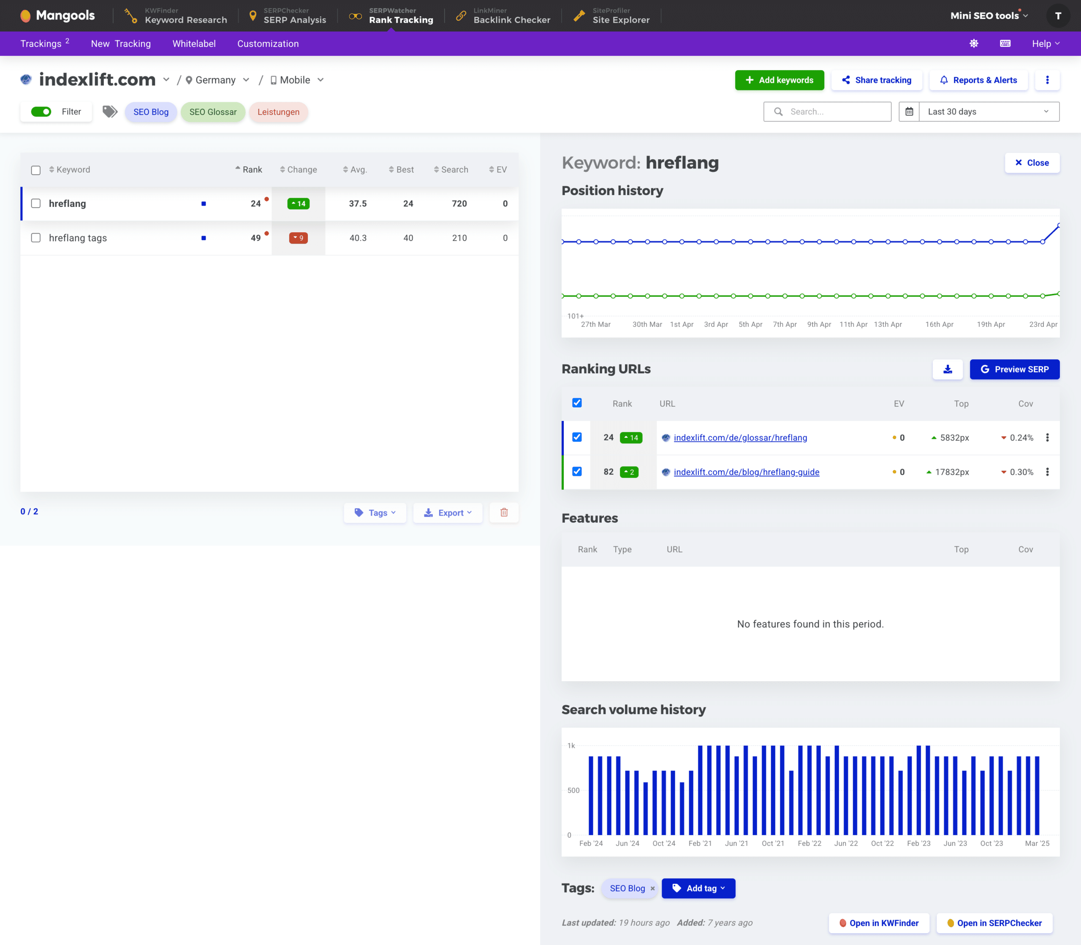Open Customization tab
The image size is (1081, 945).
268,44
